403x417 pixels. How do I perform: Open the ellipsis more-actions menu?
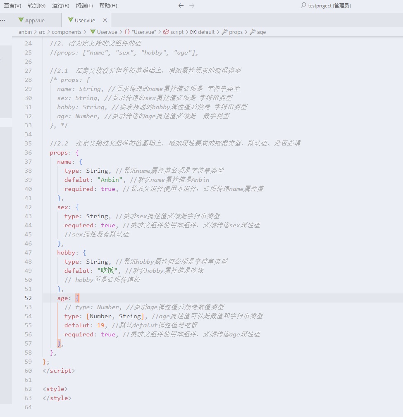pyautogui.click(x=2, y=20)
